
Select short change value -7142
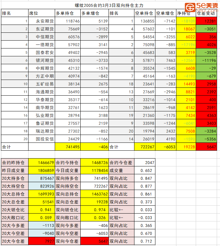tap(166, 21)
